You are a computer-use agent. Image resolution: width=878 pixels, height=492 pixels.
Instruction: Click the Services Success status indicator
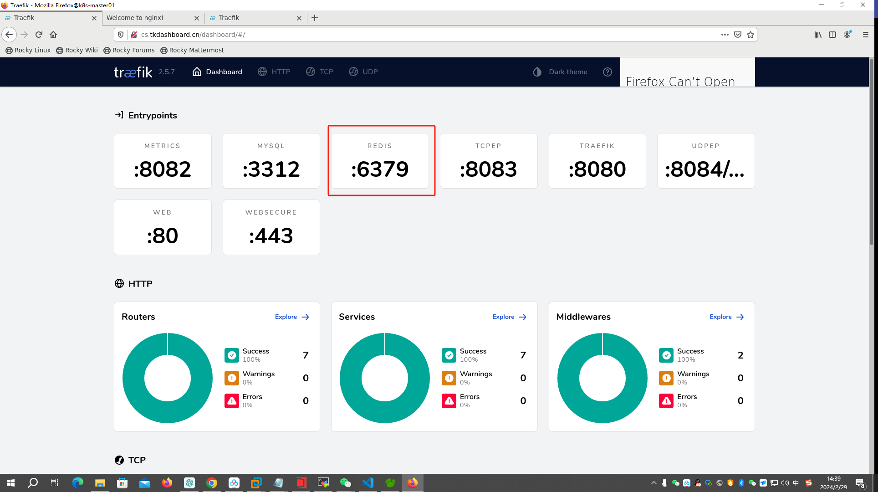449,355
